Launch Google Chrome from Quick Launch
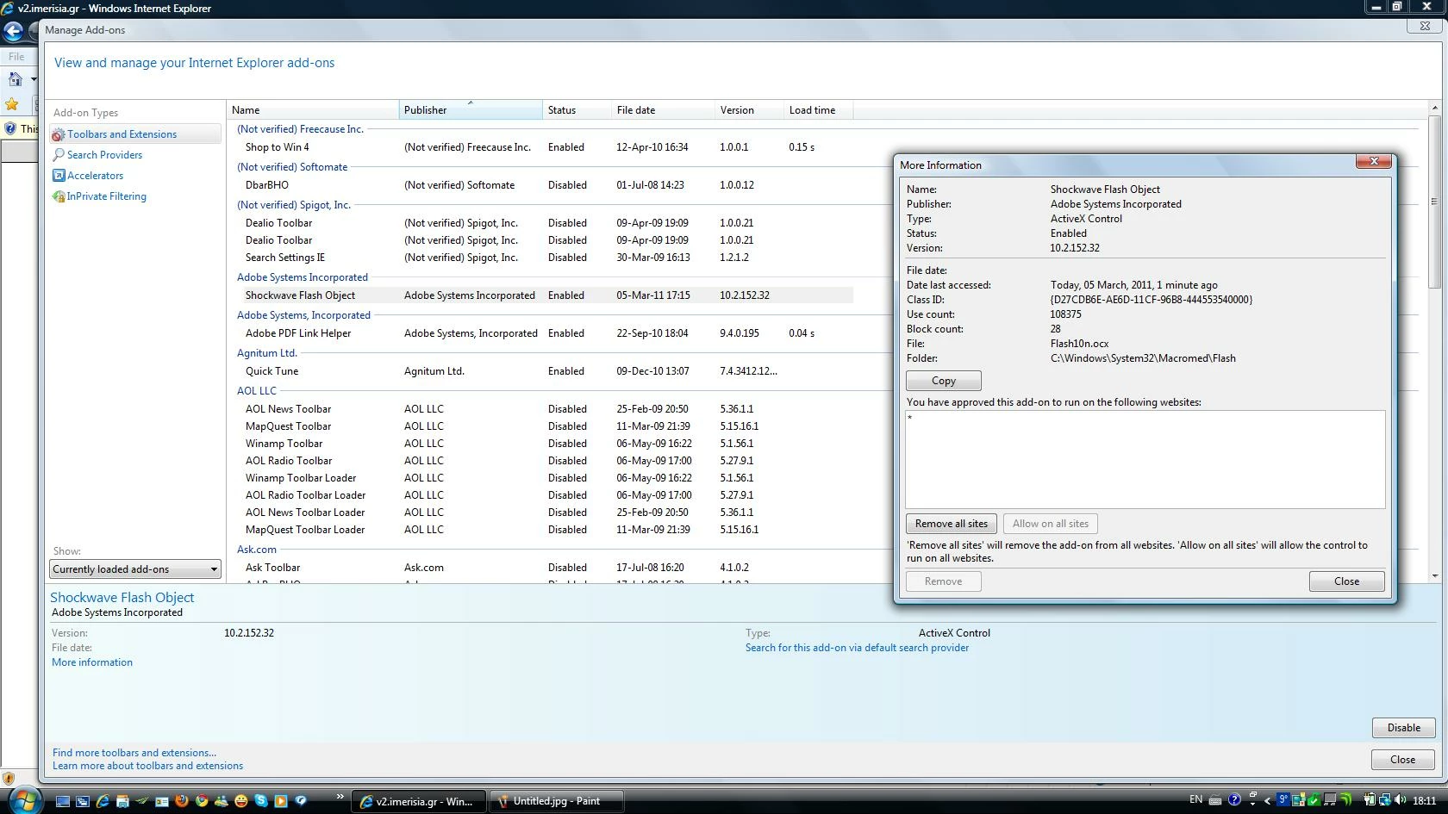 coord(201,800)
